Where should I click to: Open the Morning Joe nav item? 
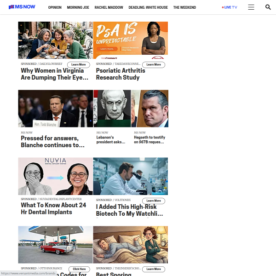point(78,7)
